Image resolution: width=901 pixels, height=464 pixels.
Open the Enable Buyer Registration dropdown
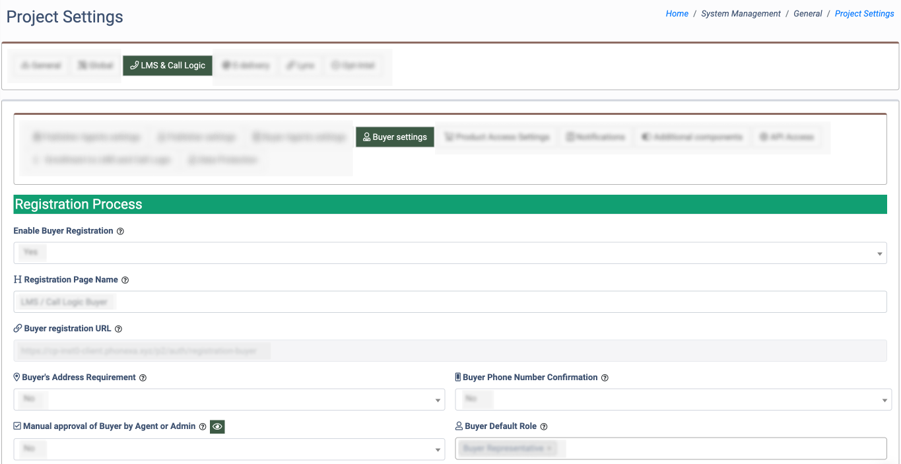tap(450, 253)
